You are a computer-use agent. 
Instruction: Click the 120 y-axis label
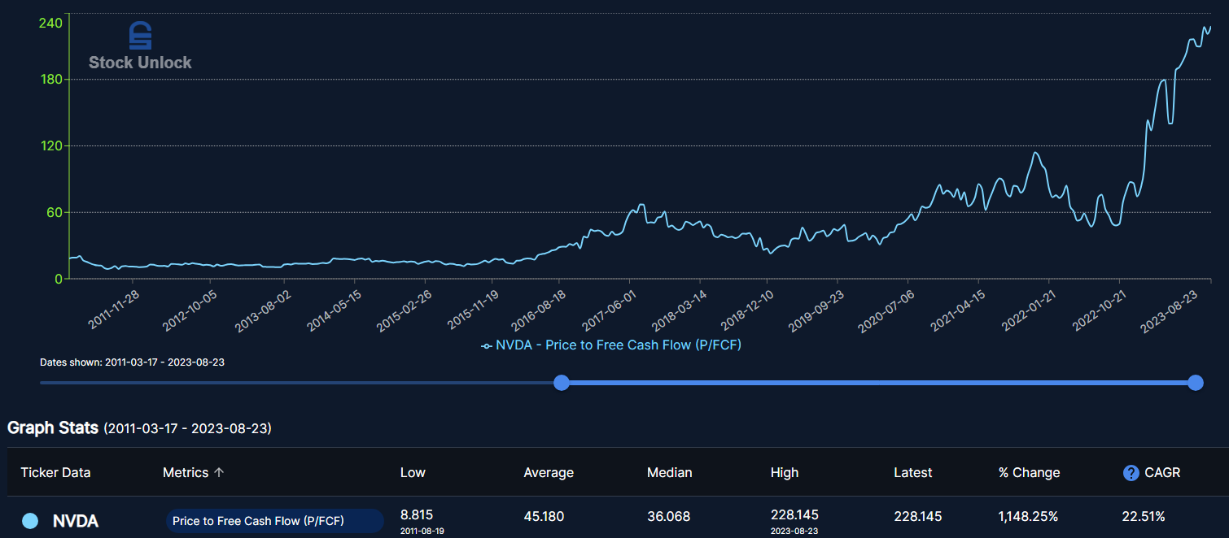(x=51, y=146)
